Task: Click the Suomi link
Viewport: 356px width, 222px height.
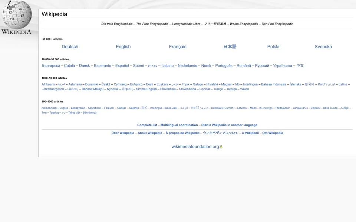Action: 138,66
